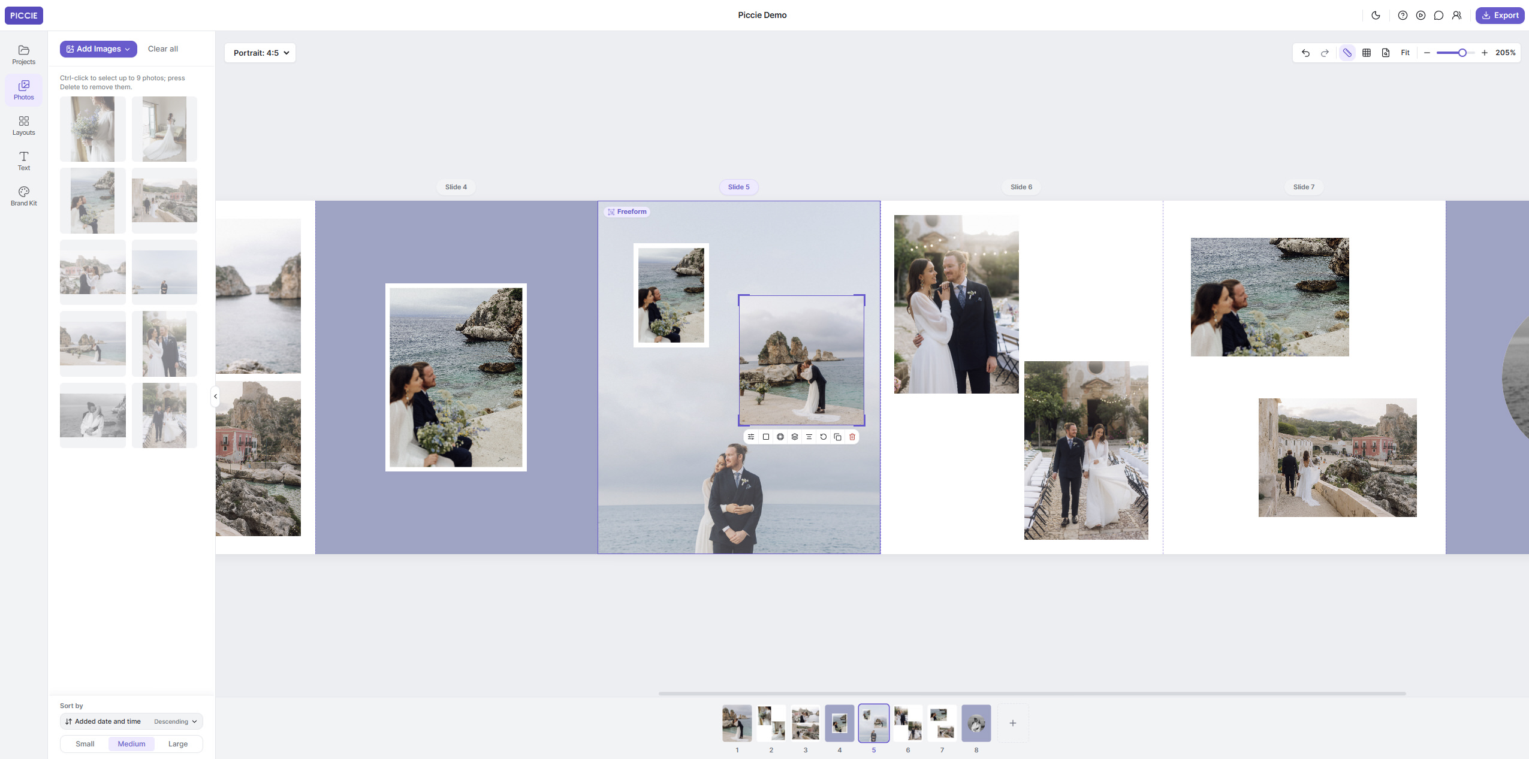Open the tutorial play icon
This screenshot has height=759, width=1529.
(x=1421, y=16)
